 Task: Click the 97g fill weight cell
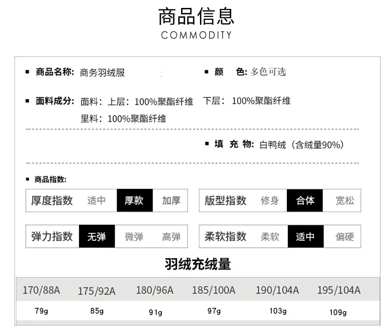pos(214,311)
